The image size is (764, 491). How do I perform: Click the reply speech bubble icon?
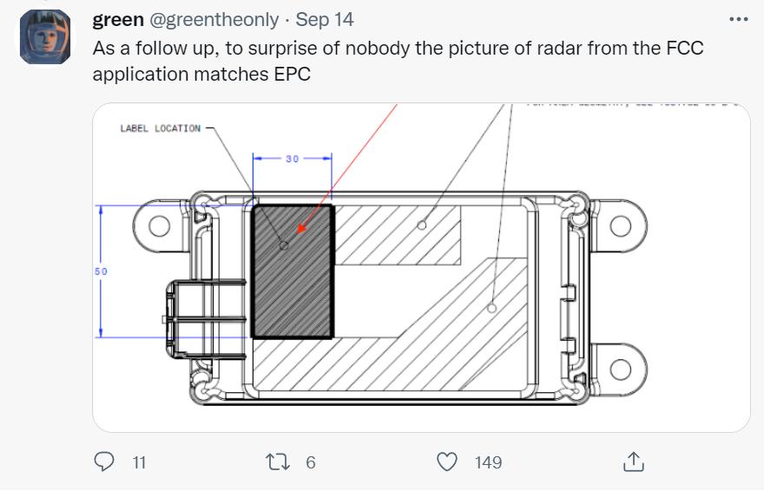[104, 462]
